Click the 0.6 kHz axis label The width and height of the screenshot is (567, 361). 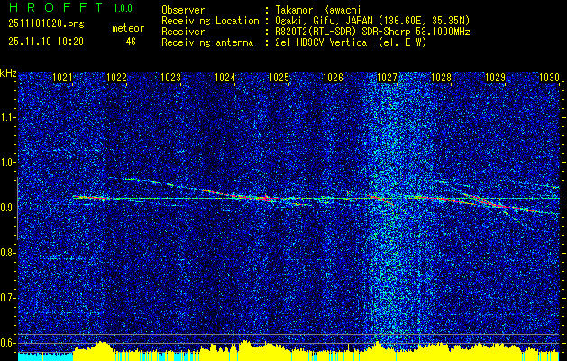[6, 343]
